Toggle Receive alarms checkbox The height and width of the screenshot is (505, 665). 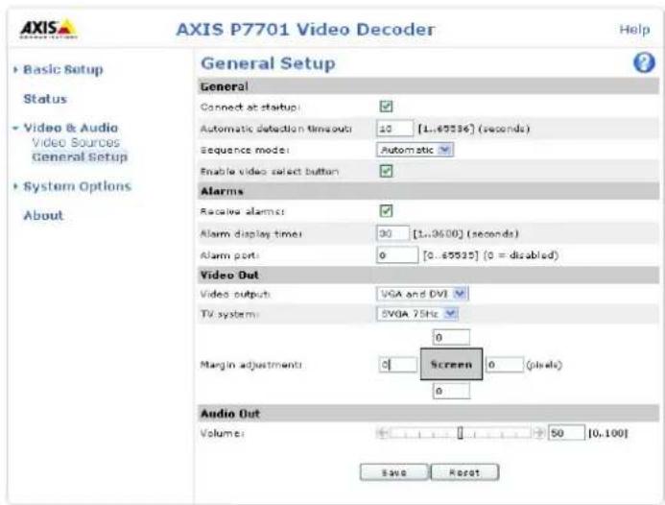tap(386, 211)
